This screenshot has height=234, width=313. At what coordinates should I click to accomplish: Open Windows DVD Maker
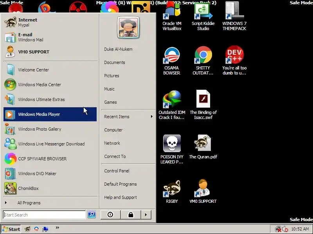50,174
